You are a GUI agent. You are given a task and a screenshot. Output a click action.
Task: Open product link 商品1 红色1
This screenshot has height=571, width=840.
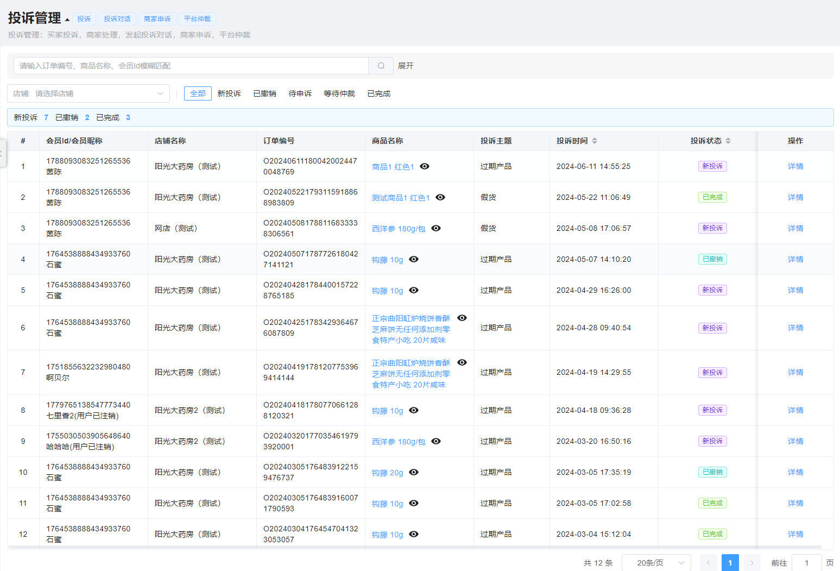(x=393, y=167)
